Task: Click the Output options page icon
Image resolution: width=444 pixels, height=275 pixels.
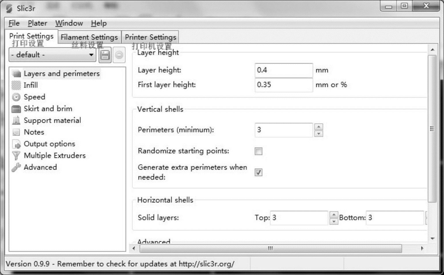Action: tap(16, 144)
